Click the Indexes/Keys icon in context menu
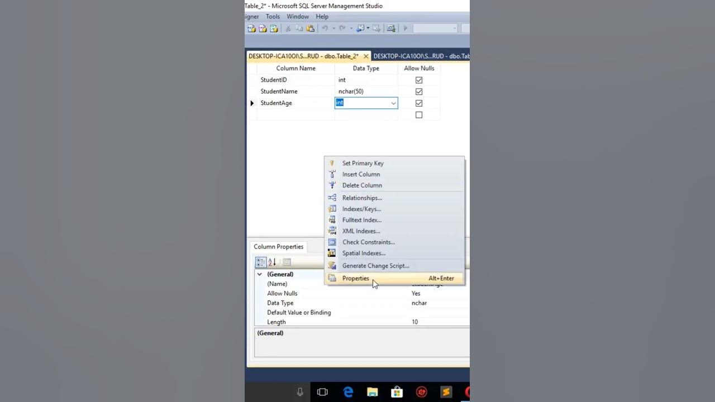The image size is (715, 402). click(332, 209)
